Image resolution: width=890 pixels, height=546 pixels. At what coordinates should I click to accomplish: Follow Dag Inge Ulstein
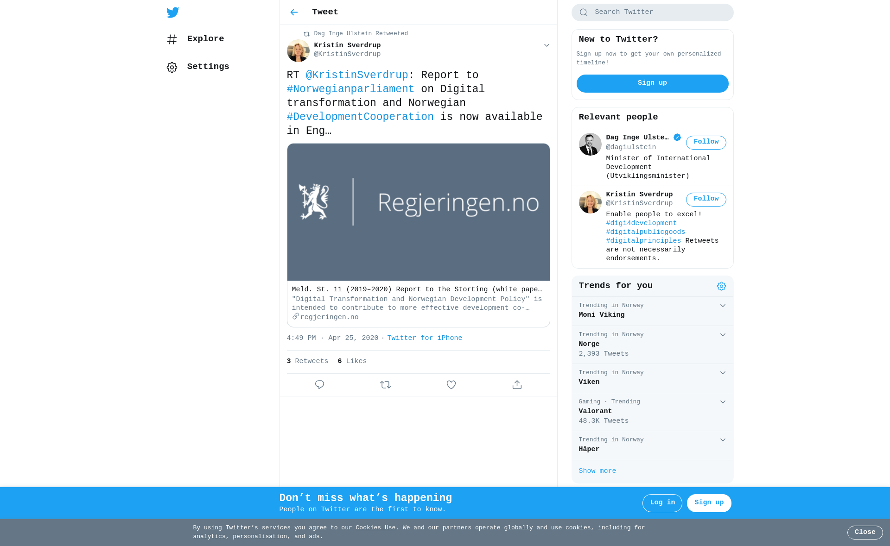[706, 142]
